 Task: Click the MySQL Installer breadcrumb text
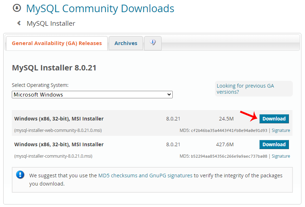[x=51, y=23]
